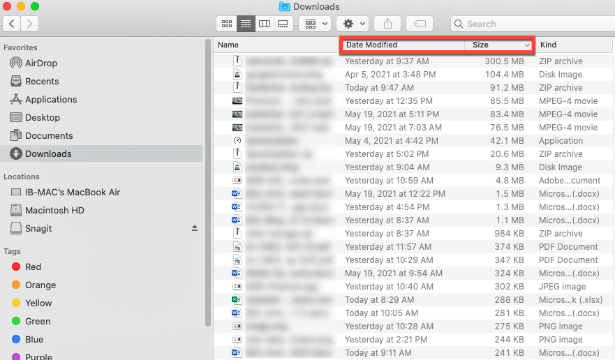The height and width of the screenshot is (360, 615).
Task: Select the 83.4 MB MPEG-4 movie thumbnail
Action: (x=237, y=114)
